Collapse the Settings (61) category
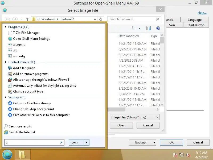 click(x=5, y=97)
